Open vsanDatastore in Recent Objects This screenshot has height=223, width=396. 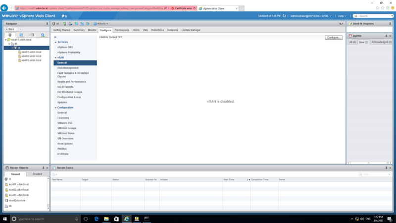[x=17, y=201]
